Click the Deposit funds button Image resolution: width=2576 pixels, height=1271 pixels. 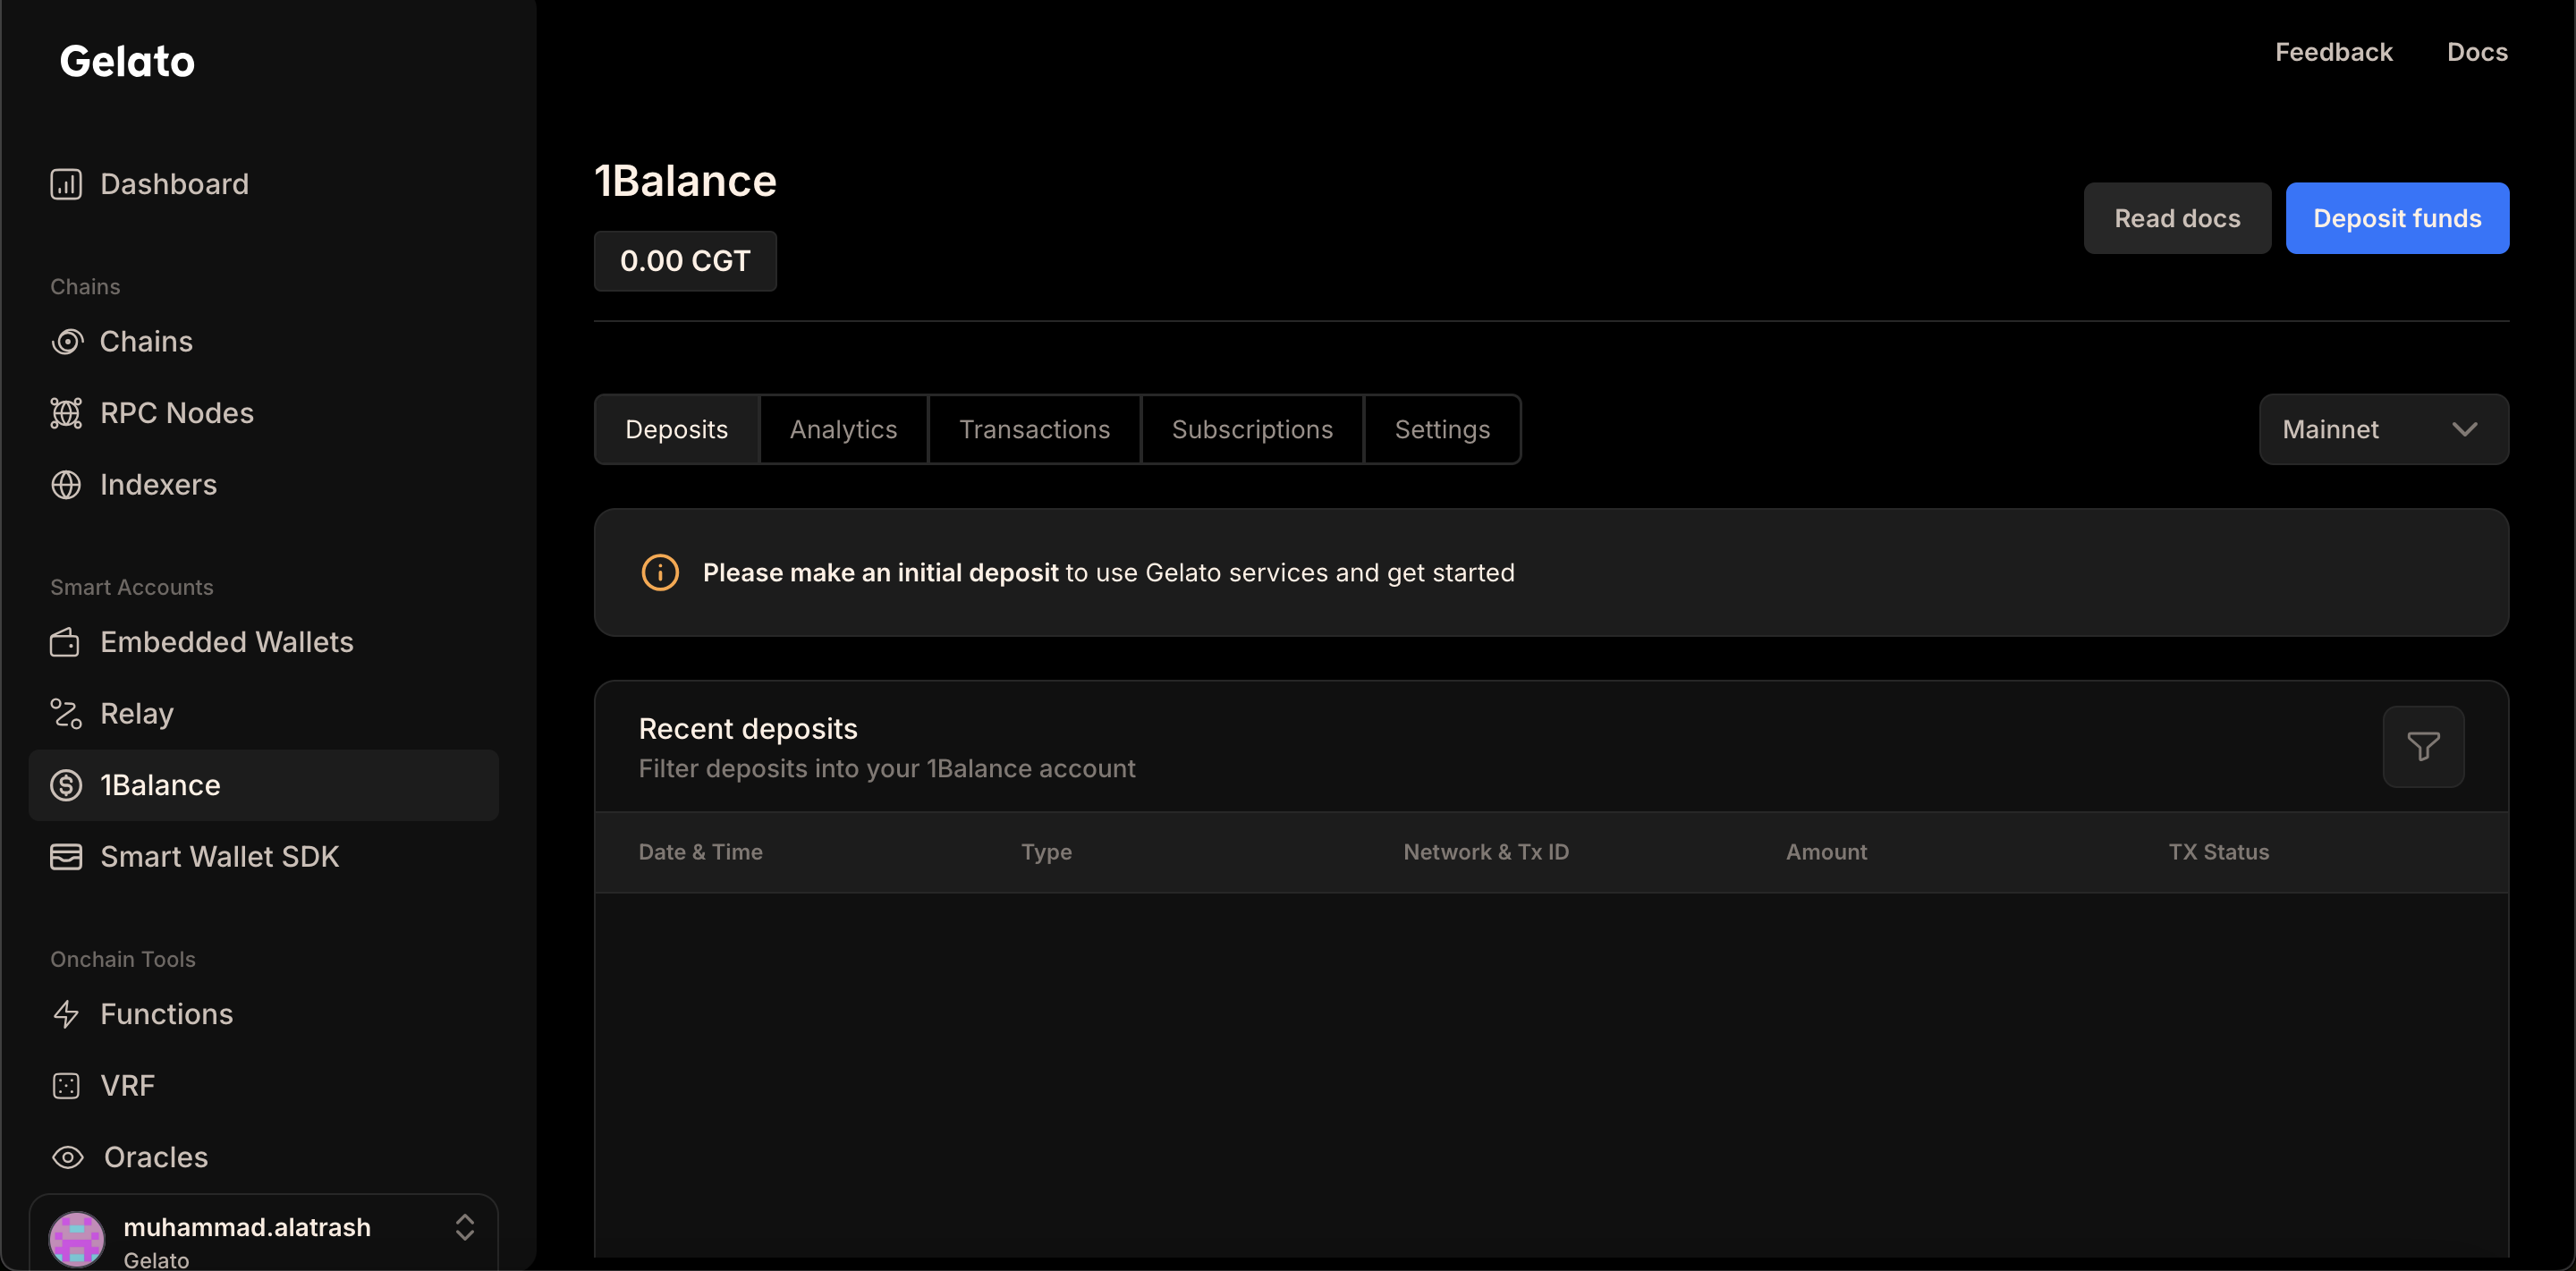coord(2397,218)
